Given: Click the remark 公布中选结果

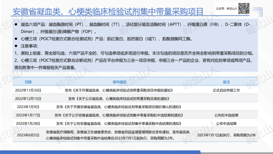Looking at the screenshot, I should click(226, 124).
